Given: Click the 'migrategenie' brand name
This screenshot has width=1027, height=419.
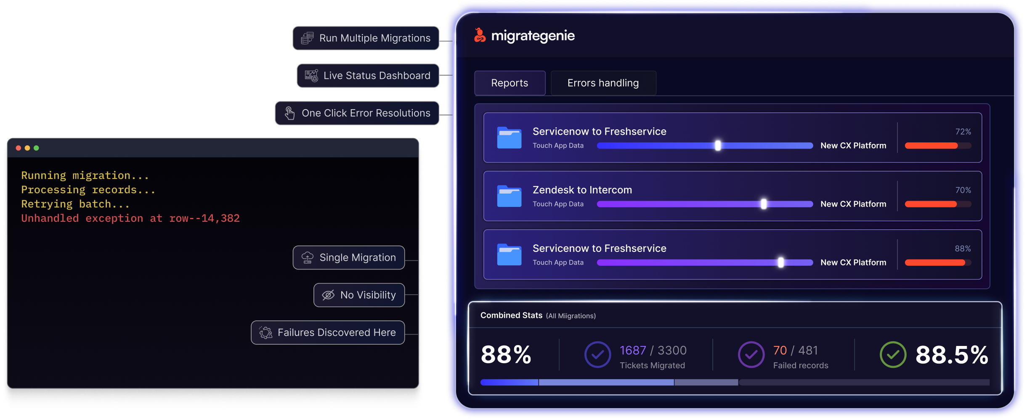Looking at the screenshot, I should click(533, 36).
